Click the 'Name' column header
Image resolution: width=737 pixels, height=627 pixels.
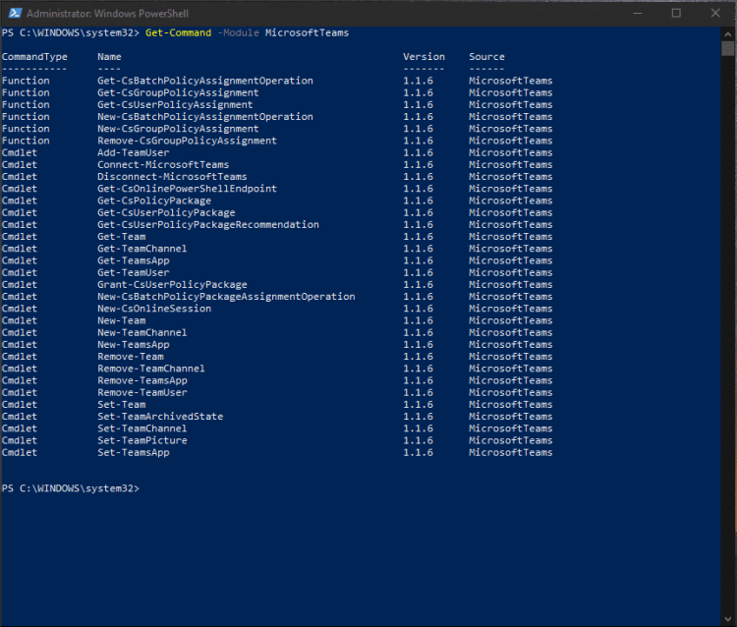coord(109,57)
